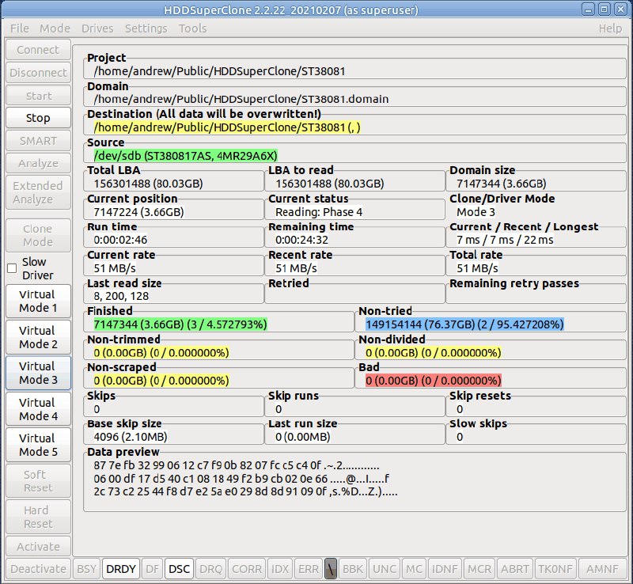This screenshot has height=584, width=633.
Task: Switch to Virtual Mode 4
Action: [x=38, y=409]
